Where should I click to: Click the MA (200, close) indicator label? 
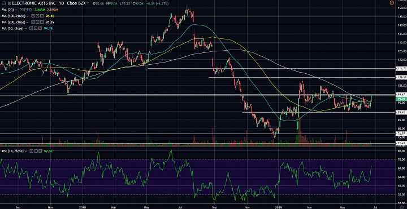point(14,22)
